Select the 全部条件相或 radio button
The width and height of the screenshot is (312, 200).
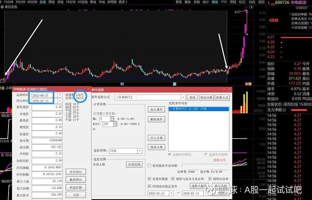pyautogui.click(x=206, y=154)
